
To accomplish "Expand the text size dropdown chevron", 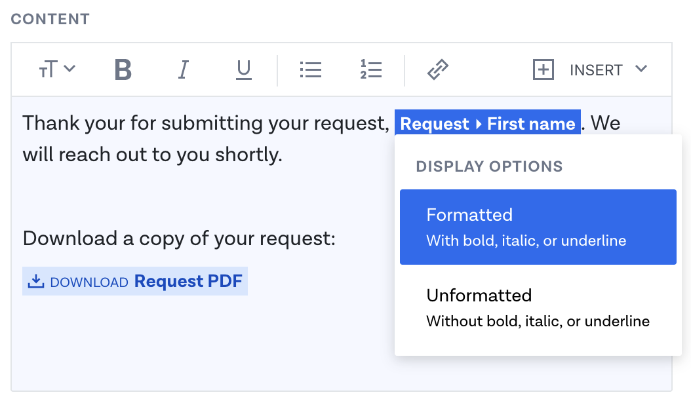I will pyautogui.click(x=70, y=68).
